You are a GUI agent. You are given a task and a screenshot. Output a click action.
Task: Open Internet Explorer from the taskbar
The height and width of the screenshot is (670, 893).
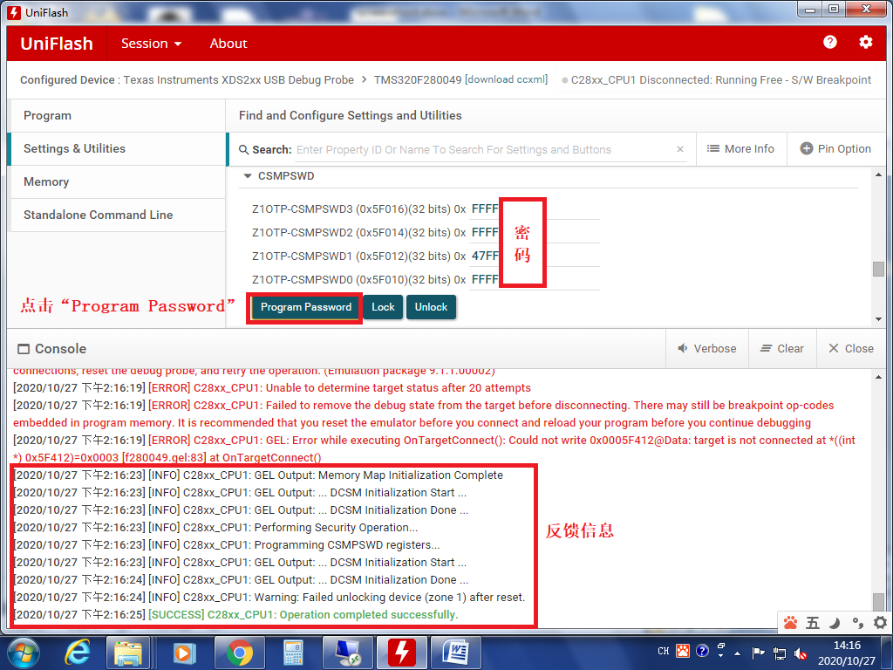[x=78, y=653]
